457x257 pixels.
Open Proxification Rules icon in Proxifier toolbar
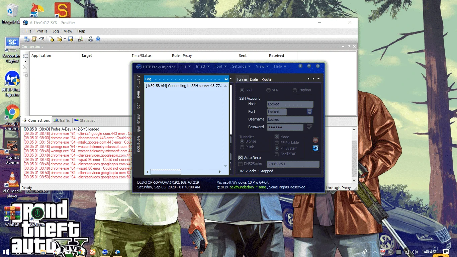[x=34, y=39]
